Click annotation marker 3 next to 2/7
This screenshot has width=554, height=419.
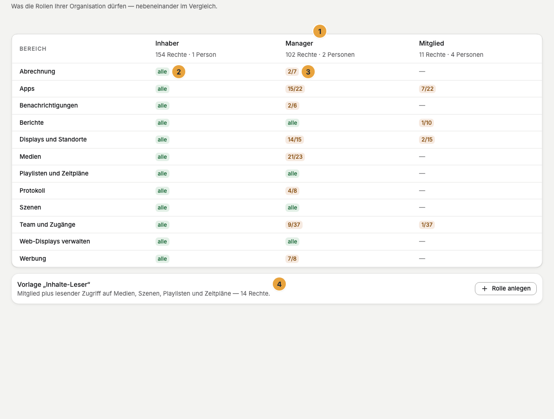308,72
